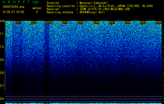
Task: Click the Receiving Location label
Action: 61,6
